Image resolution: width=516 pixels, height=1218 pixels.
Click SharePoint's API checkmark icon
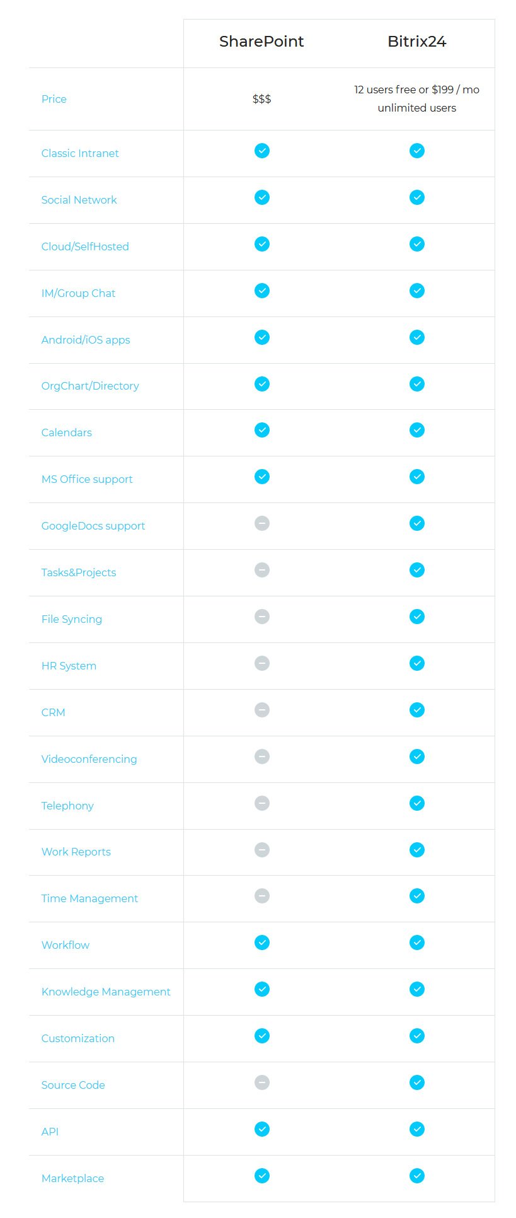click(x=262, y=1129)
